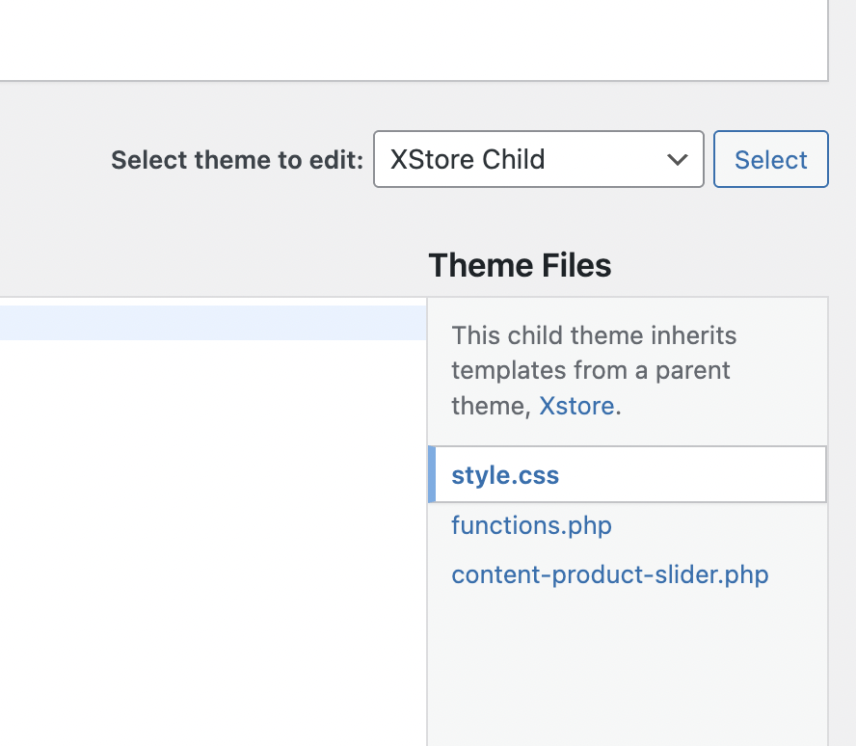Click the Select button
The width and height of the screenshot is (856, 746).
(x=771, y=159)
